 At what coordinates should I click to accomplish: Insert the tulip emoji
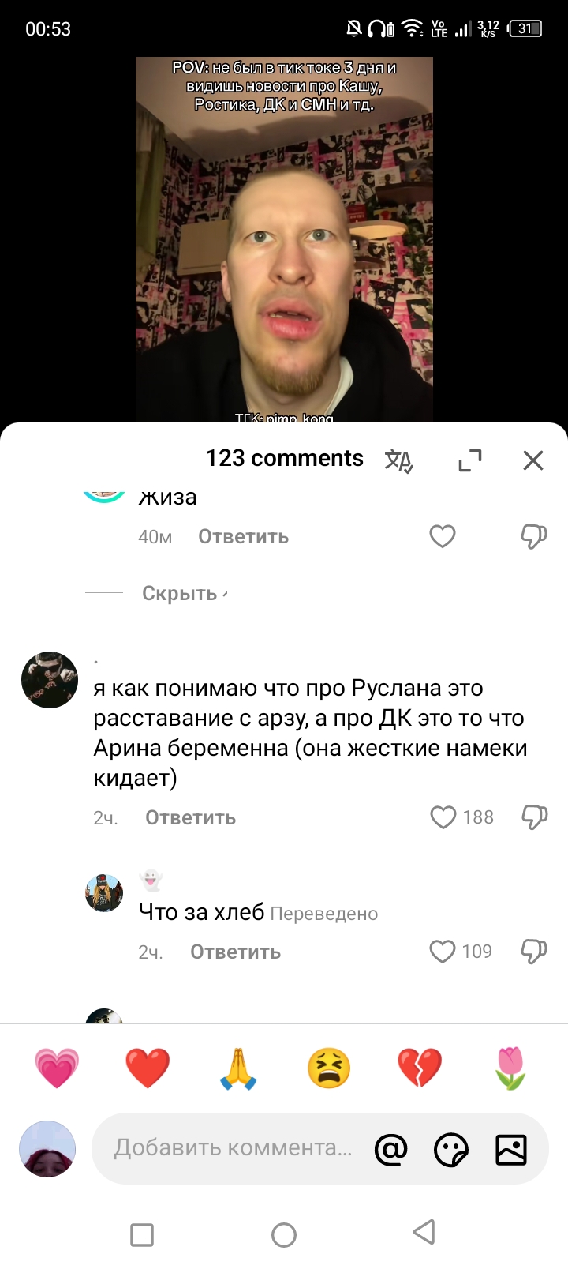[x=510, y=1068]
